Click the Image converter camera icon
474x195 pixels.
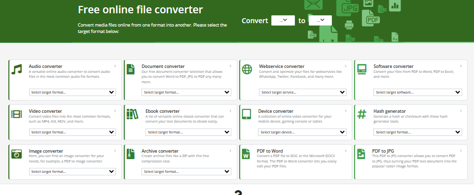tap(17, 154)
